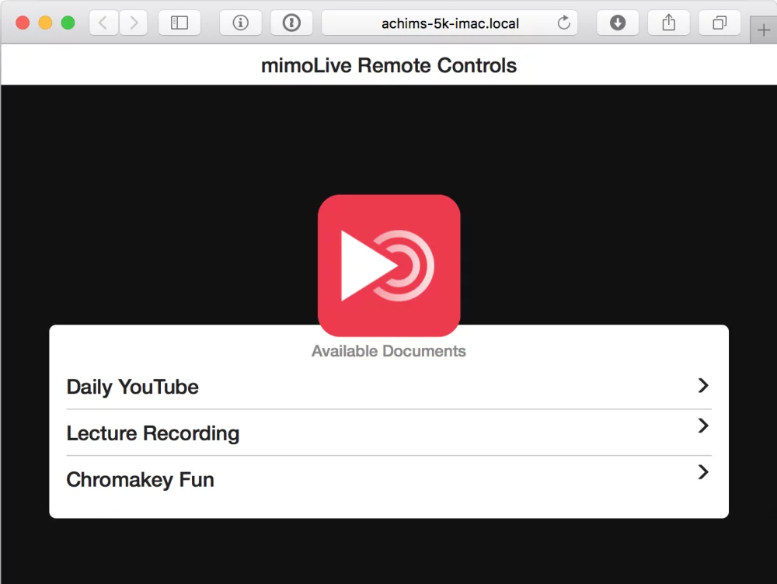Open the 1Password extension icon
This screenshot has width=777, height=584.
[x=291, y=23]
